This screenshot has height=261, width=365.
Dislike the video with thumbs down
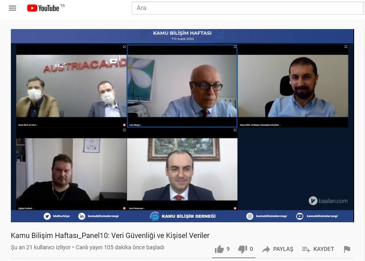(x=243, y=249)
